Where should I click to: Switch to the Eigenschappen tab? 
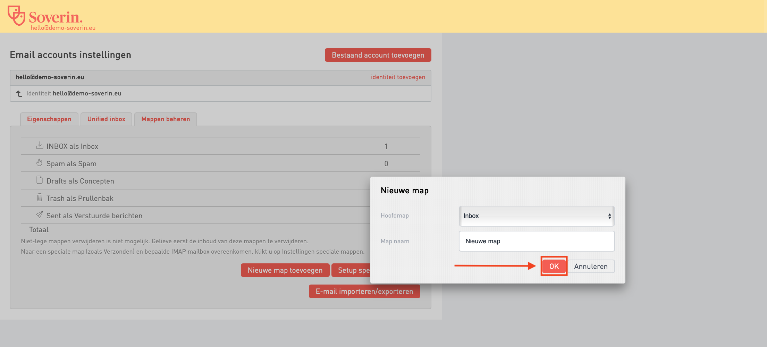click(x=49, y=119)
